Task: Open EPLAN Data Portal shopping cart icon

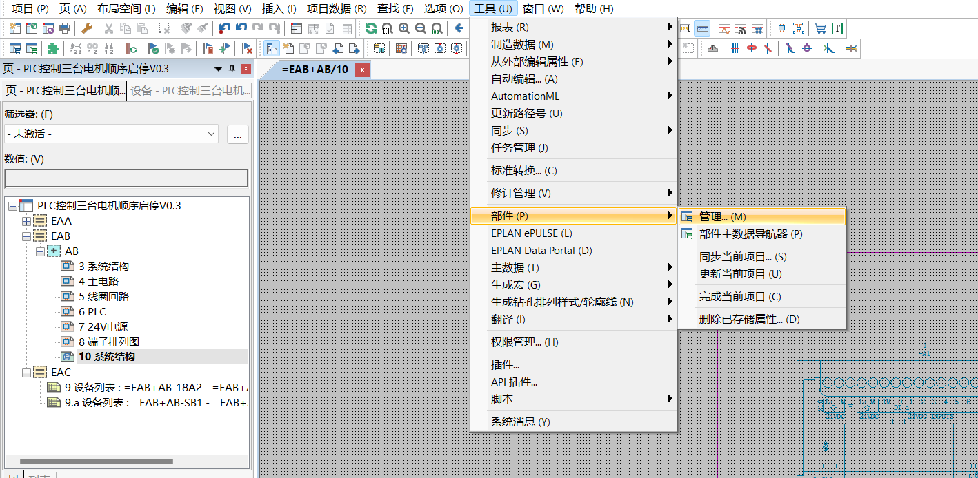Action: coord(820,28)
